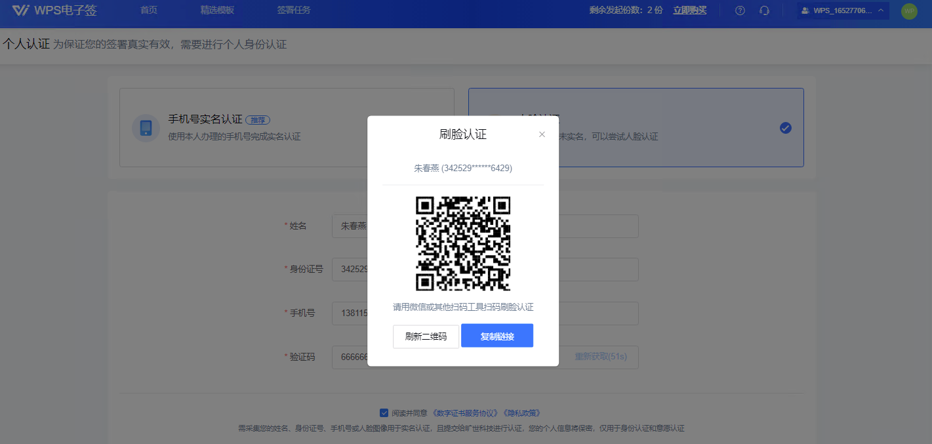Click the phone icon on 手机号实名认证 card
The height and width of the screenshot is (444, 932).
click(146, 128)
